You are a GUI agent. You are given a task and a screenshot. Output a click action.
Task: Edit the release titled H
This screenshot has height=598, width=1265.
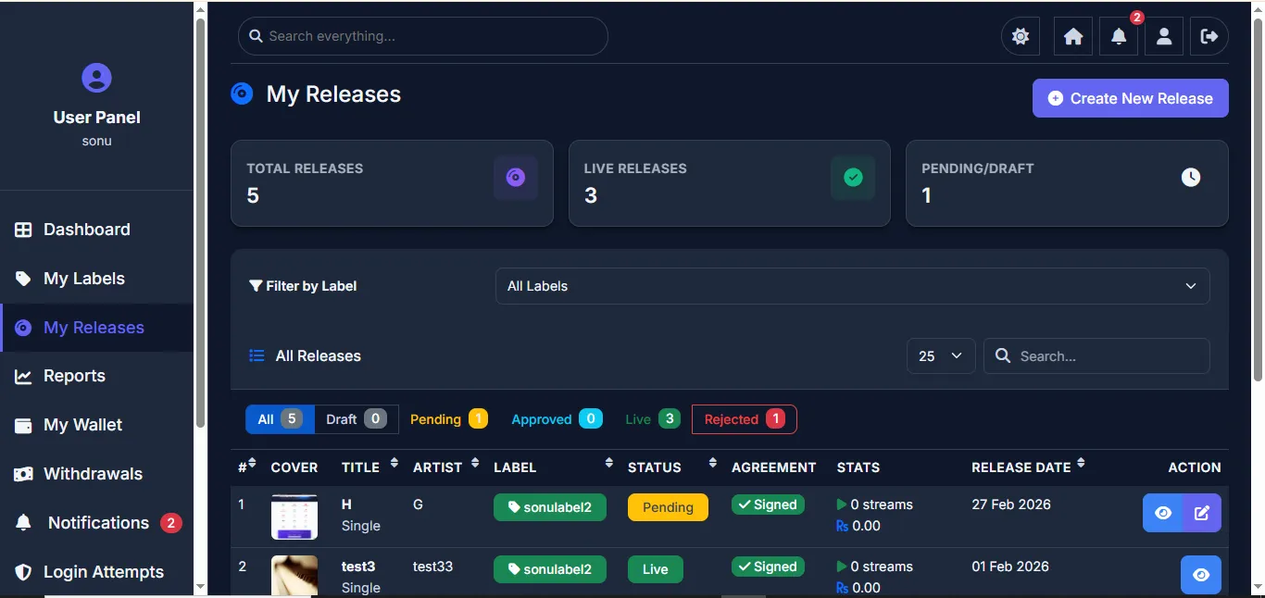click(x=1202, y=513)
